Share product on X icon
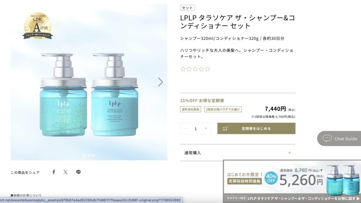Screen dimensions: 361x203 tap(66, 172)
